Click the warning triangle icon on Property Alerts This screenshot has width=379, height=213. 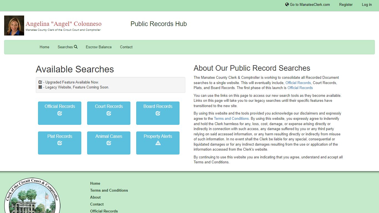click(158, 143)
